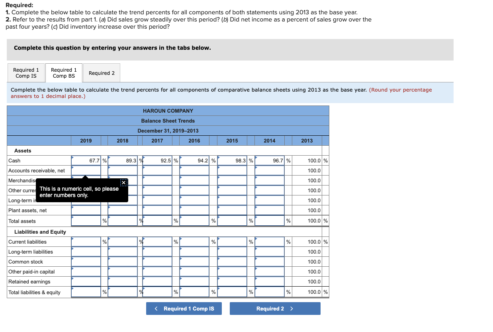Image resolution: width=493 pixels, height=332 pixels.
Task: Click the Long-term liabilities 2018 input cell
Action: click(x=122, y=252)
